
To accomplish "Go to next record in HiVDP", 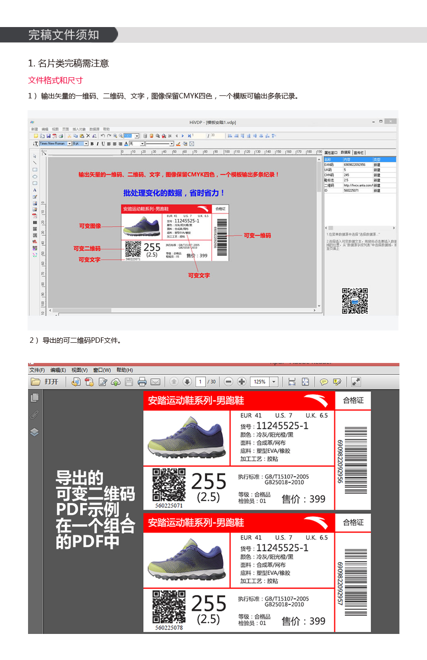I will click(183, 136).
